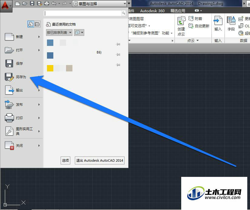250x210 pixels.
Task: Select 附着 in the point cloud panel
Action: [195, 19]
